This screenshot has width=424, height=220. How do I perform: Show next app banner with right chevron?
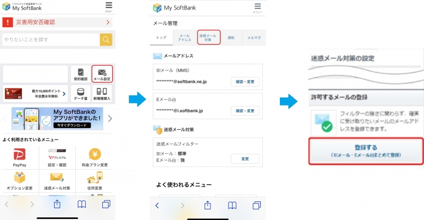click(x=110, y=118)
